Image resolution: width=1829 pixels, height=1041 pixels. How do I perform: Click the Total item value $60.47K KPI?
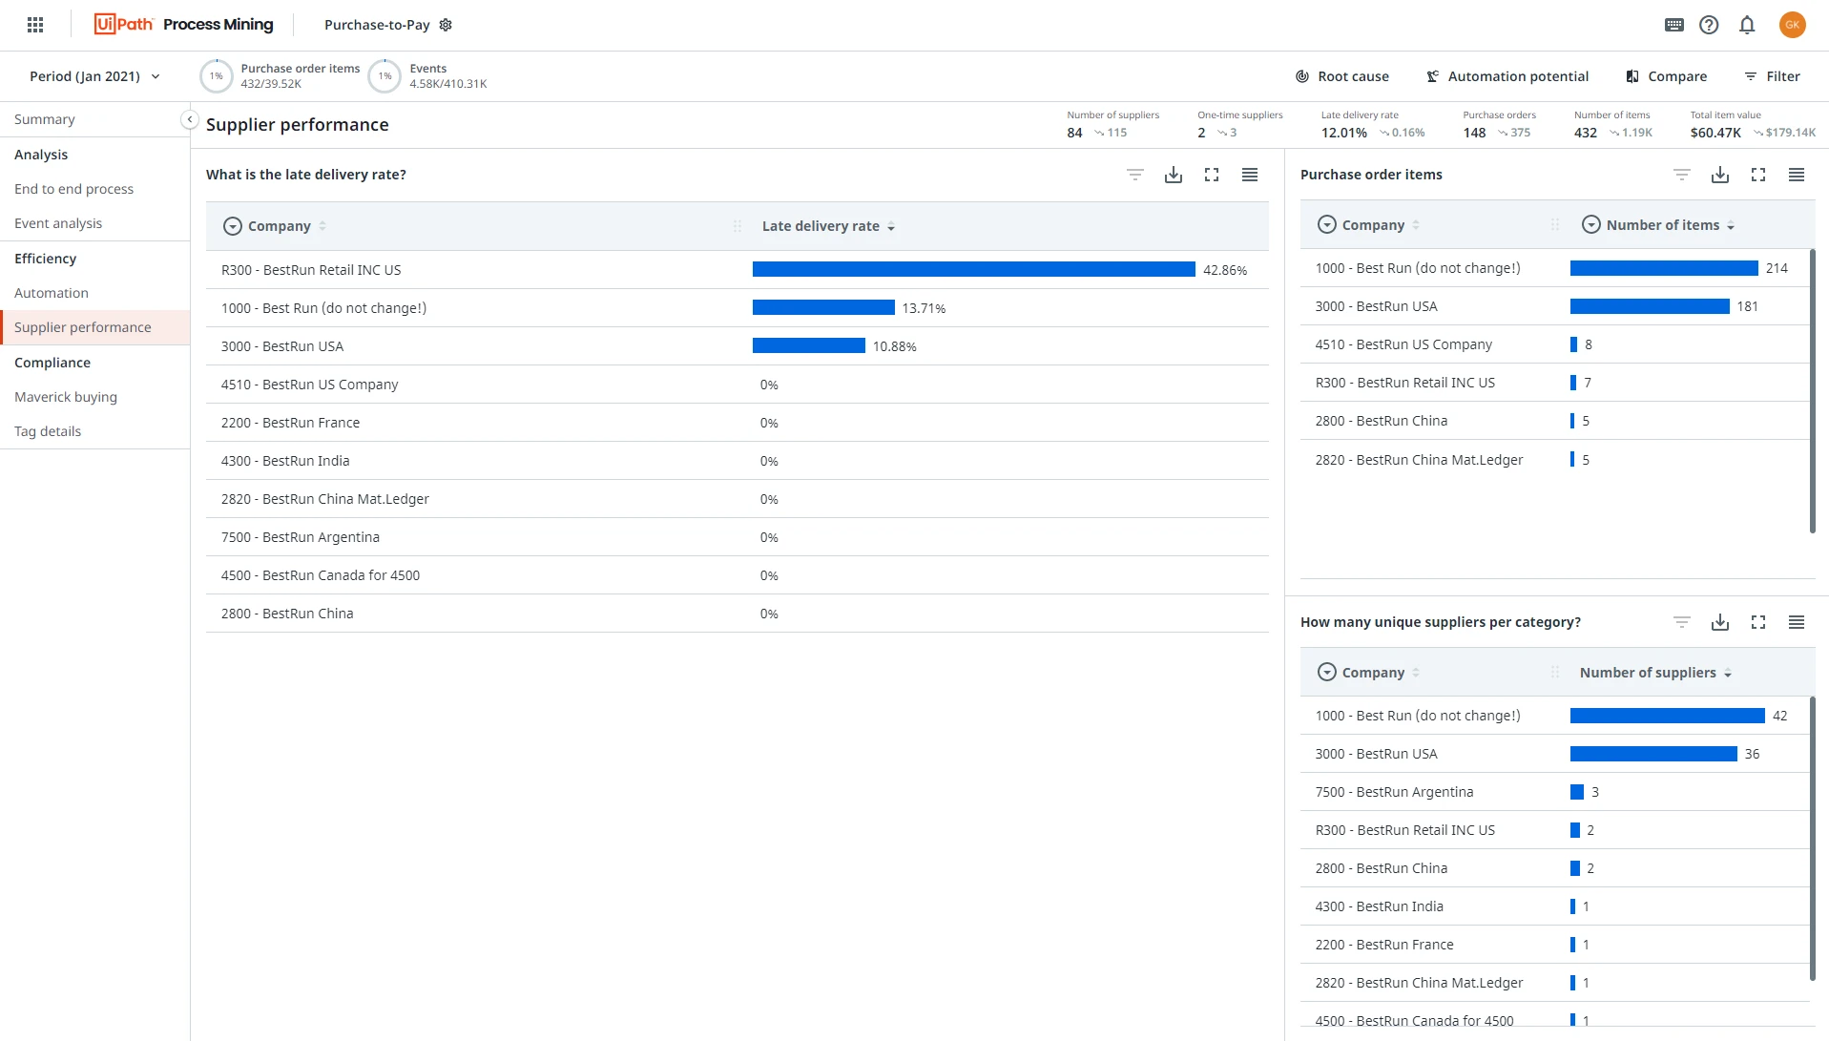[1753, 125]
